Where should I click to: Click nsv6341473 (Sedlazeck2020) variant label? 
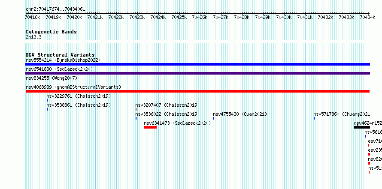(177, 123)
